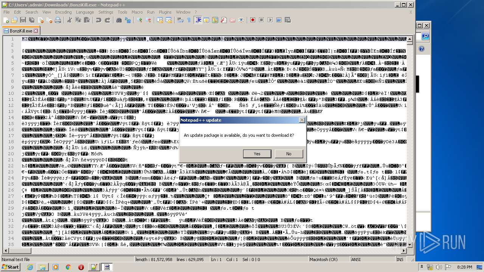
Task: Click the Macintosh (CR) status bar field
Action: click(x=329, y=260)
